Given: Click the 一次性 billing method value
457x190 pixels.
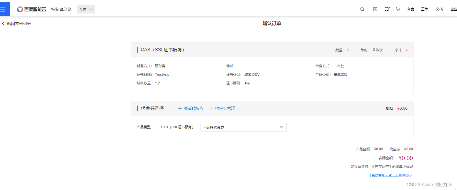Looking at the screenshot, I should tap(339, 66).
